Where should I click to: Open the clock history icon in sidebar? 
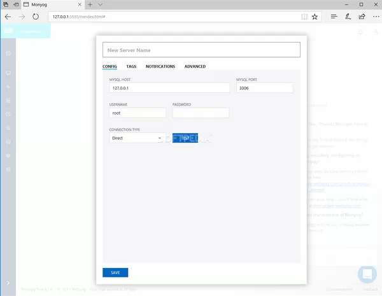pyautogui.click(x=8, y=114)
